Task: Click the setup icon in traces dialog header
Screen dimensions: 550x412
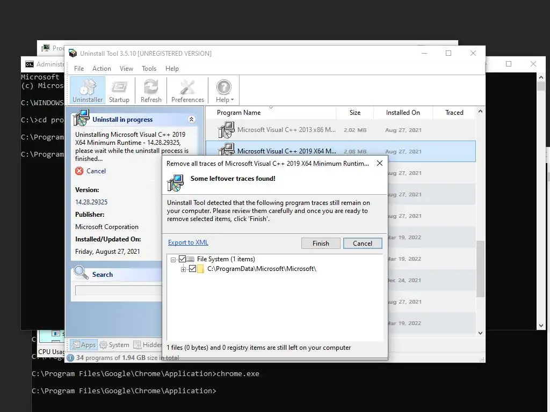Action: (175, 182)
